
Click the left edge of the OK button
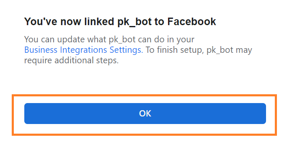pyautogui.click(x=27, y=114)
